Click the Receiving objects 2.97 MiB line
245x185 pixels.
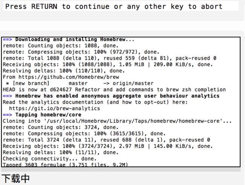108,146
